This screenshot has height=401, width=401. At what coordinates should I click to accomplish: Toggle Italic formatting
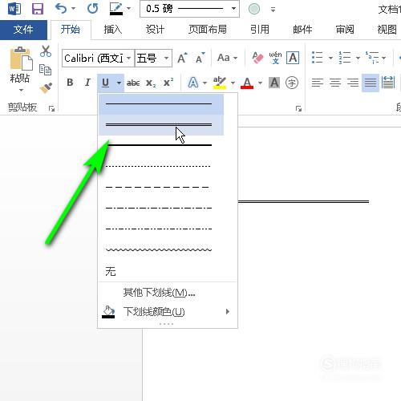click(x=87, y=83)
